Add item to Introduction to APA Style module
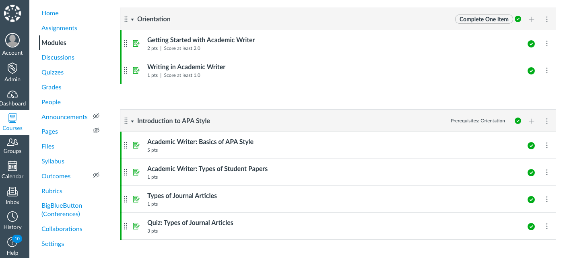 pos(532,121)
